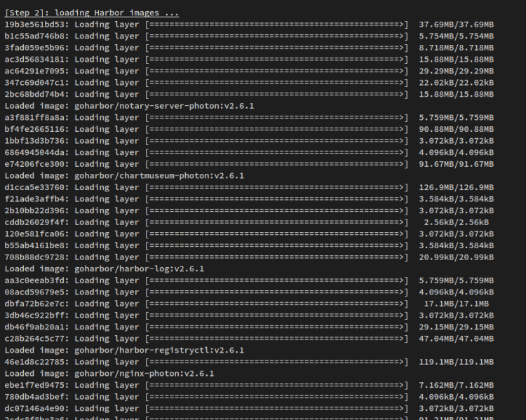Image resolution: width=526 pixels, height=420 pixels.
Task: Click the 126.9MB/126.9MB size value
Action: point(457,187)
